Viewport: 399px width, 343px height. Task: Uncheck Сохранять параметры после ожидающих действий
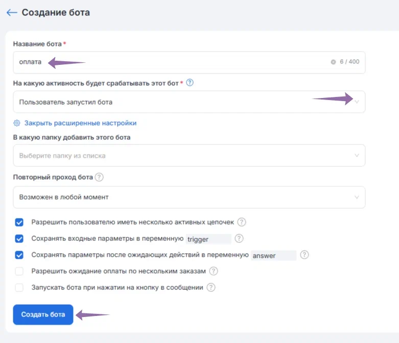tap(19, 255)
